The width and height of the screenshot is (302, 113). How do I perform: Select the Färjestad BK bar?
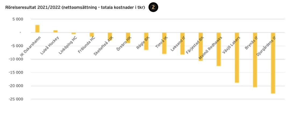click(201, 46)
